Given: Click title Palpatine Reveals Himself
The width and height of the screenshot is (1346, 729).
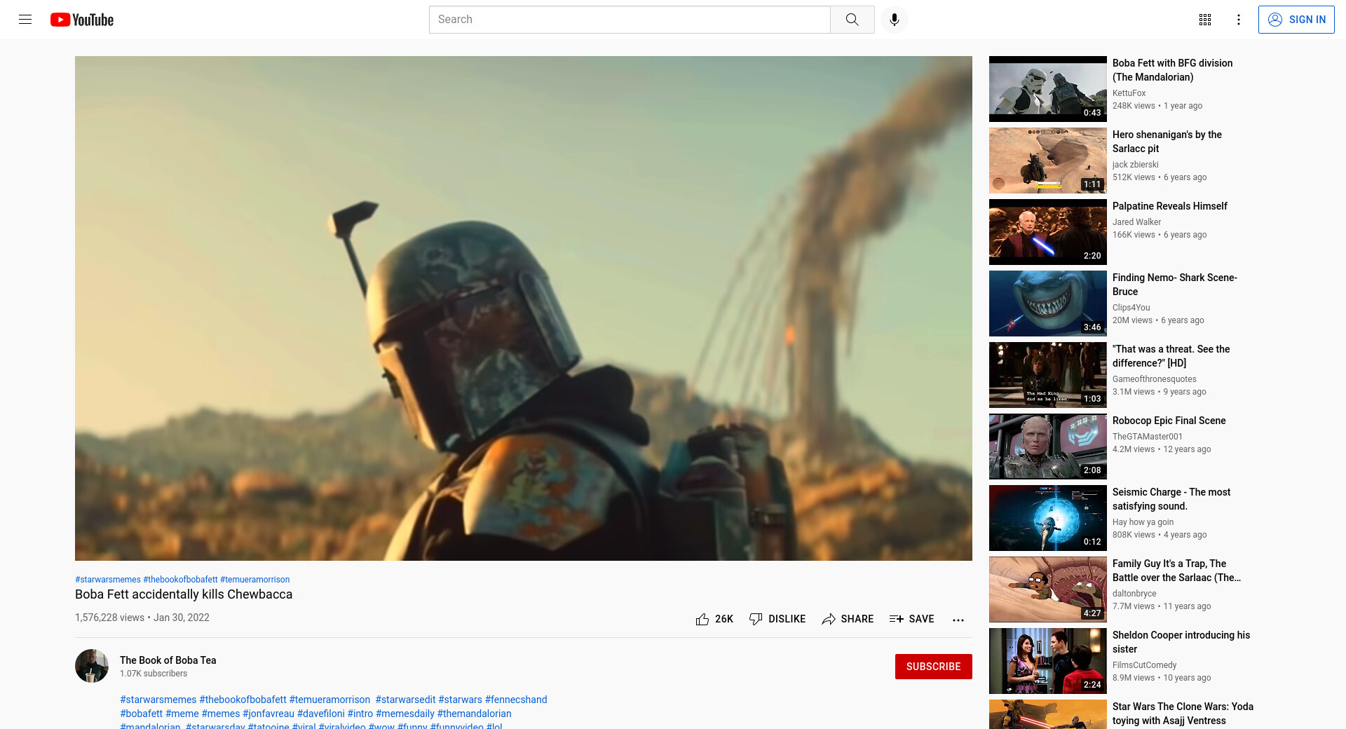Looking at the screenshot, I should point(1170,206).
